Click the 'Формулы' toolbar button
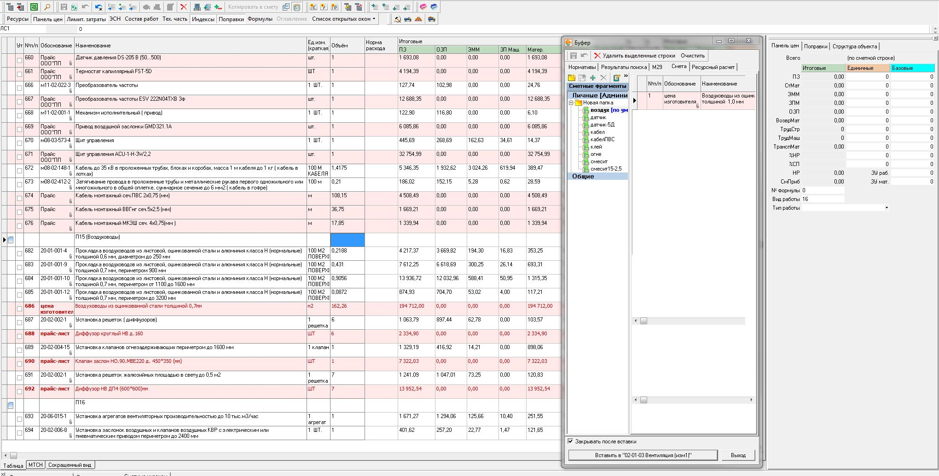 (260, 19)
